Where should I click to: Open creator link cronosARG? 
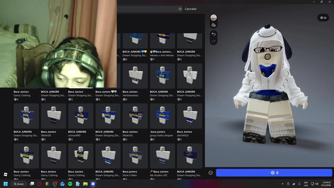74,136
